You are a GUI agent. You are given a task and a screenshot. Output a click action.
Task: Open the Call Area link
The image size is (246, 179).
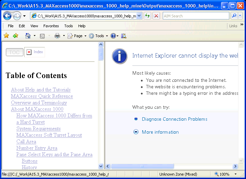(26, 141)
